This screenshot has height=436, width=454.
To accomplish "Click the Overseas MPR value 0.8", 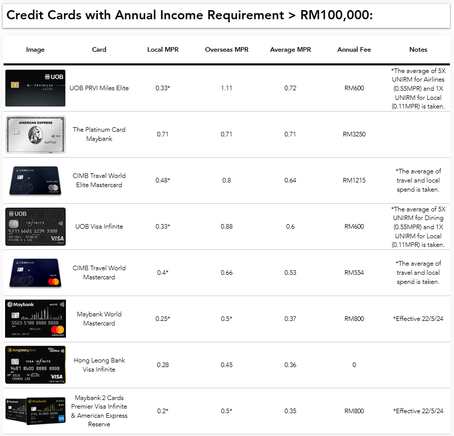I will click(226, 180).
